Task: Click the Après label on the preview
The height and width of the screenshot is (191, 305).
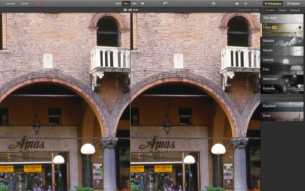Action: tap(254, 15)
